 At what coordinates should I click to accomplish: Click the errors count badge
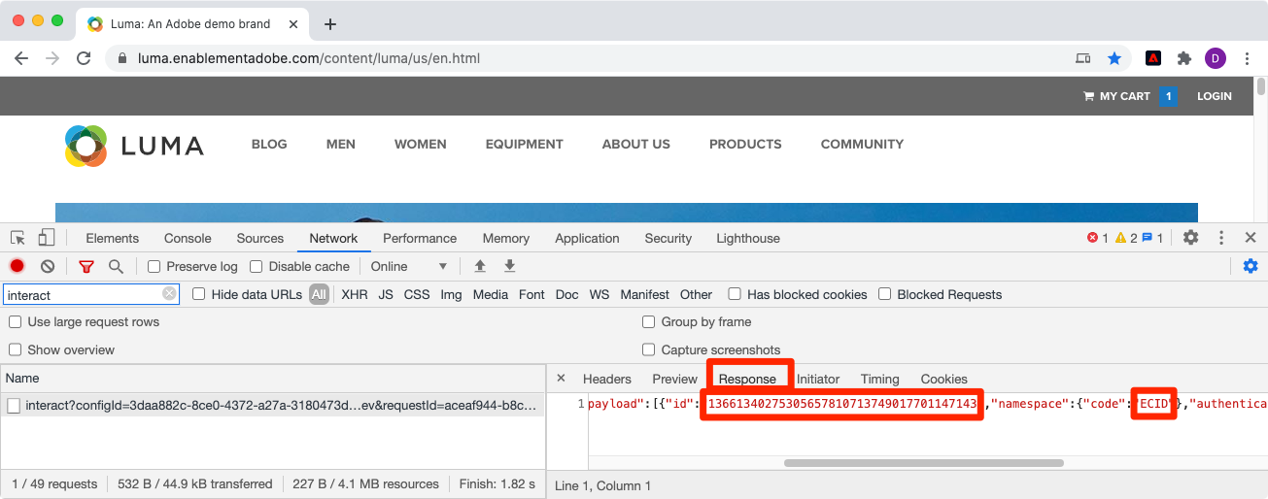point(1097,238)
